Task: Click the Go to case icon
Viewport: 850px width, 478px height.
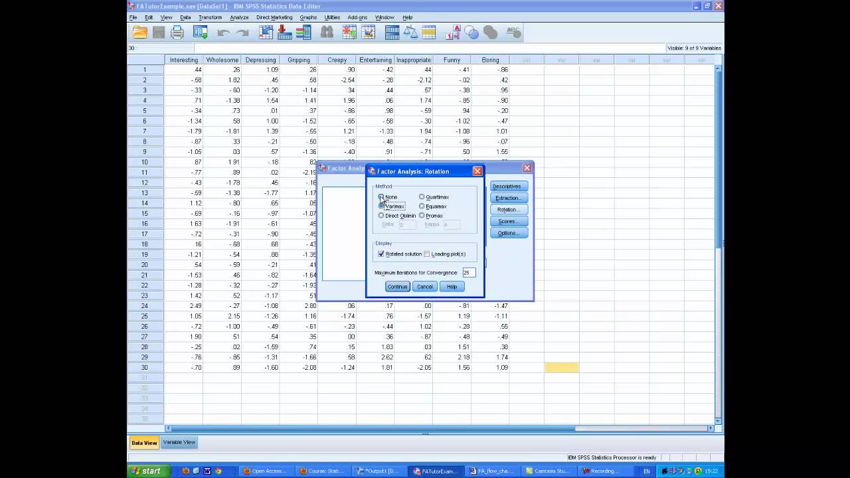Action: [266, 32]
